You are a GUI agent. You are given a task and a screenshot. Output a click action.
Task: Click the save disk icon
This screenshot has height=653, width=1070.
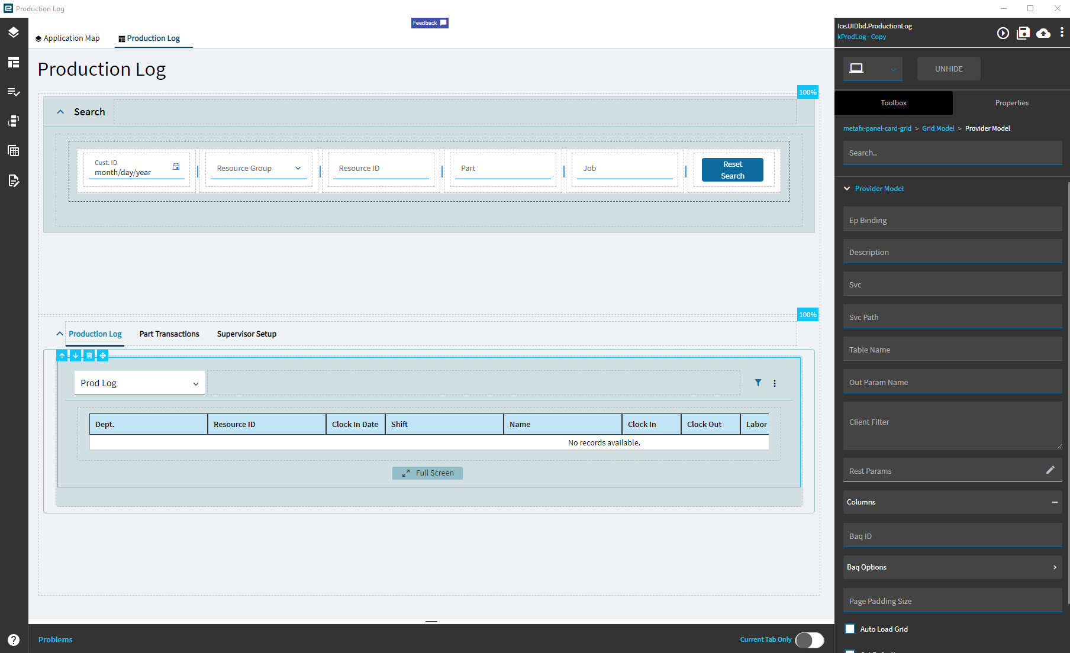(x=1023, y=33)
